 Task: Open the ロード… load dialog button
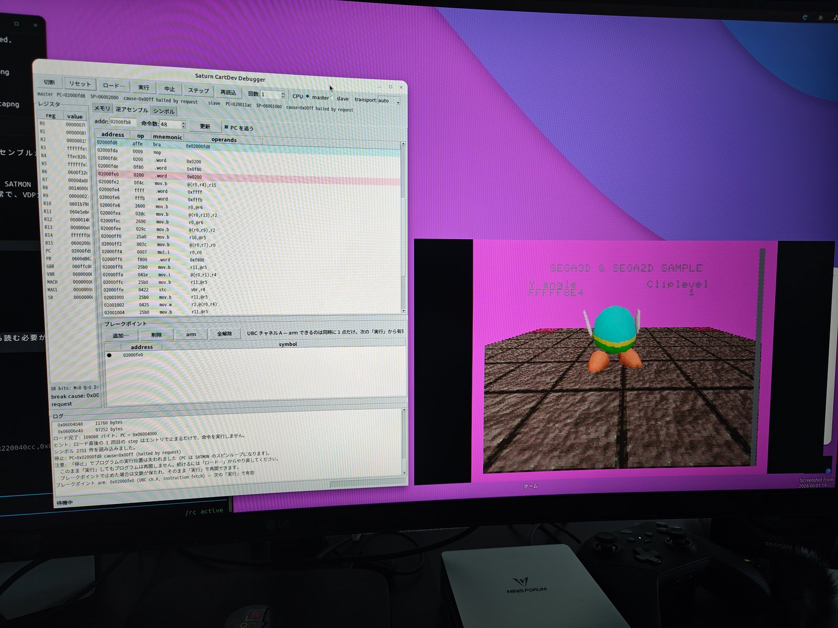tap(114, 86)
